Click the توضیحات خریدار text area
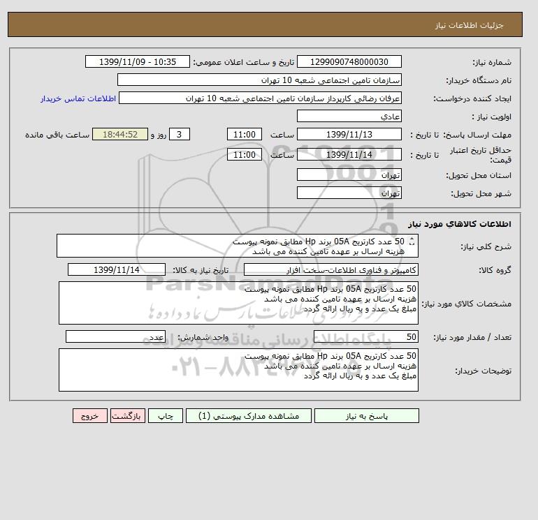The image size is (538, 520). [x=238, y=370]
